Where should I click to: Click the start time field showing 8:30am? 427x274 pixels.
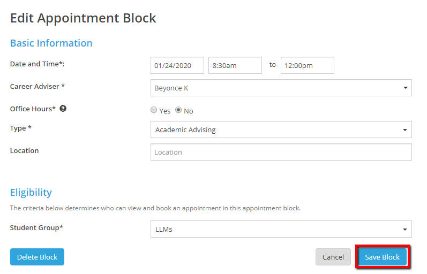pyautogui.click(x=235, y=65)
